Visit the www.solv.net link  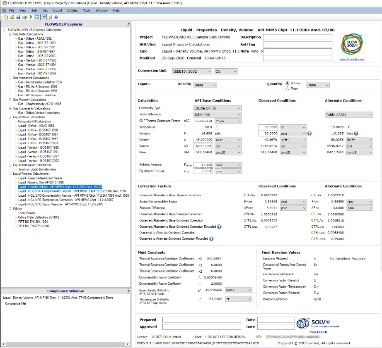pyautogui.click(x=318, y=331)
